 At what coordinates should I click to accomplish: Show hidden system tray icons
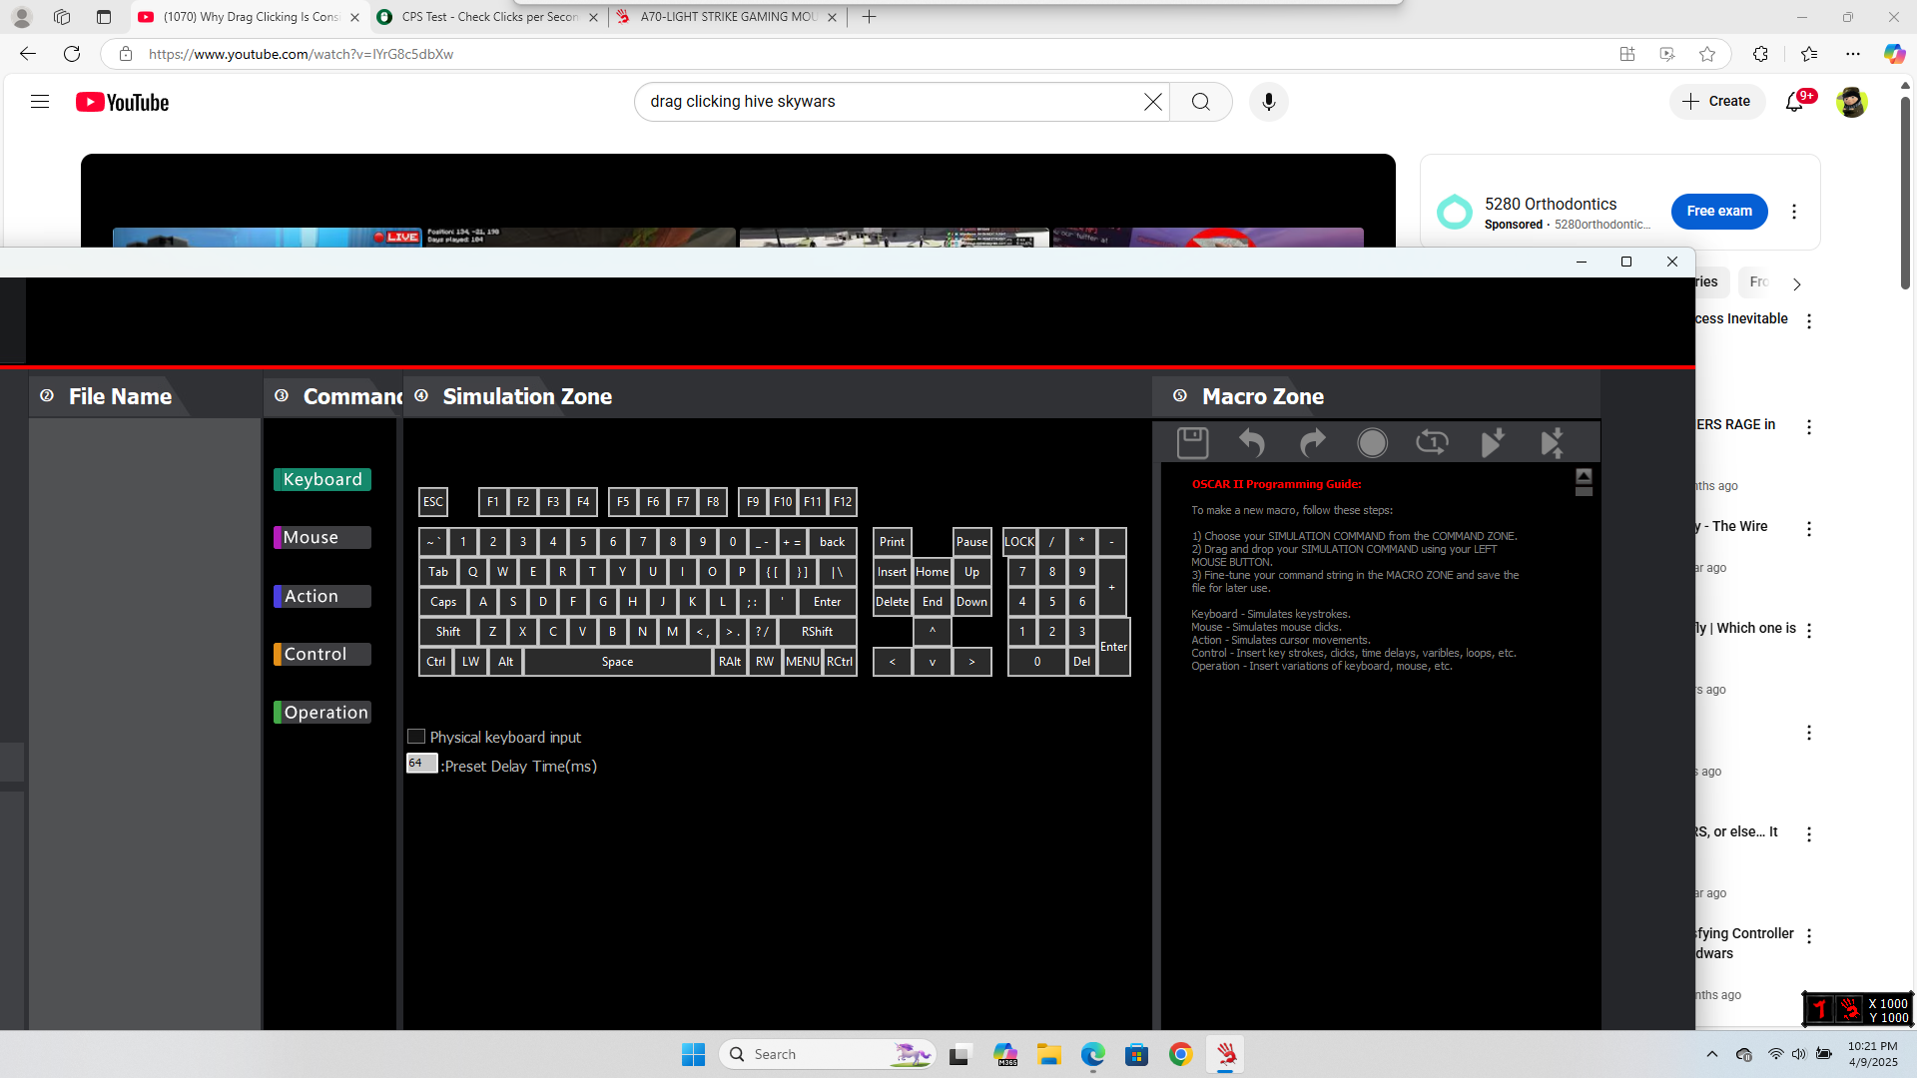pos(1712,1054)
